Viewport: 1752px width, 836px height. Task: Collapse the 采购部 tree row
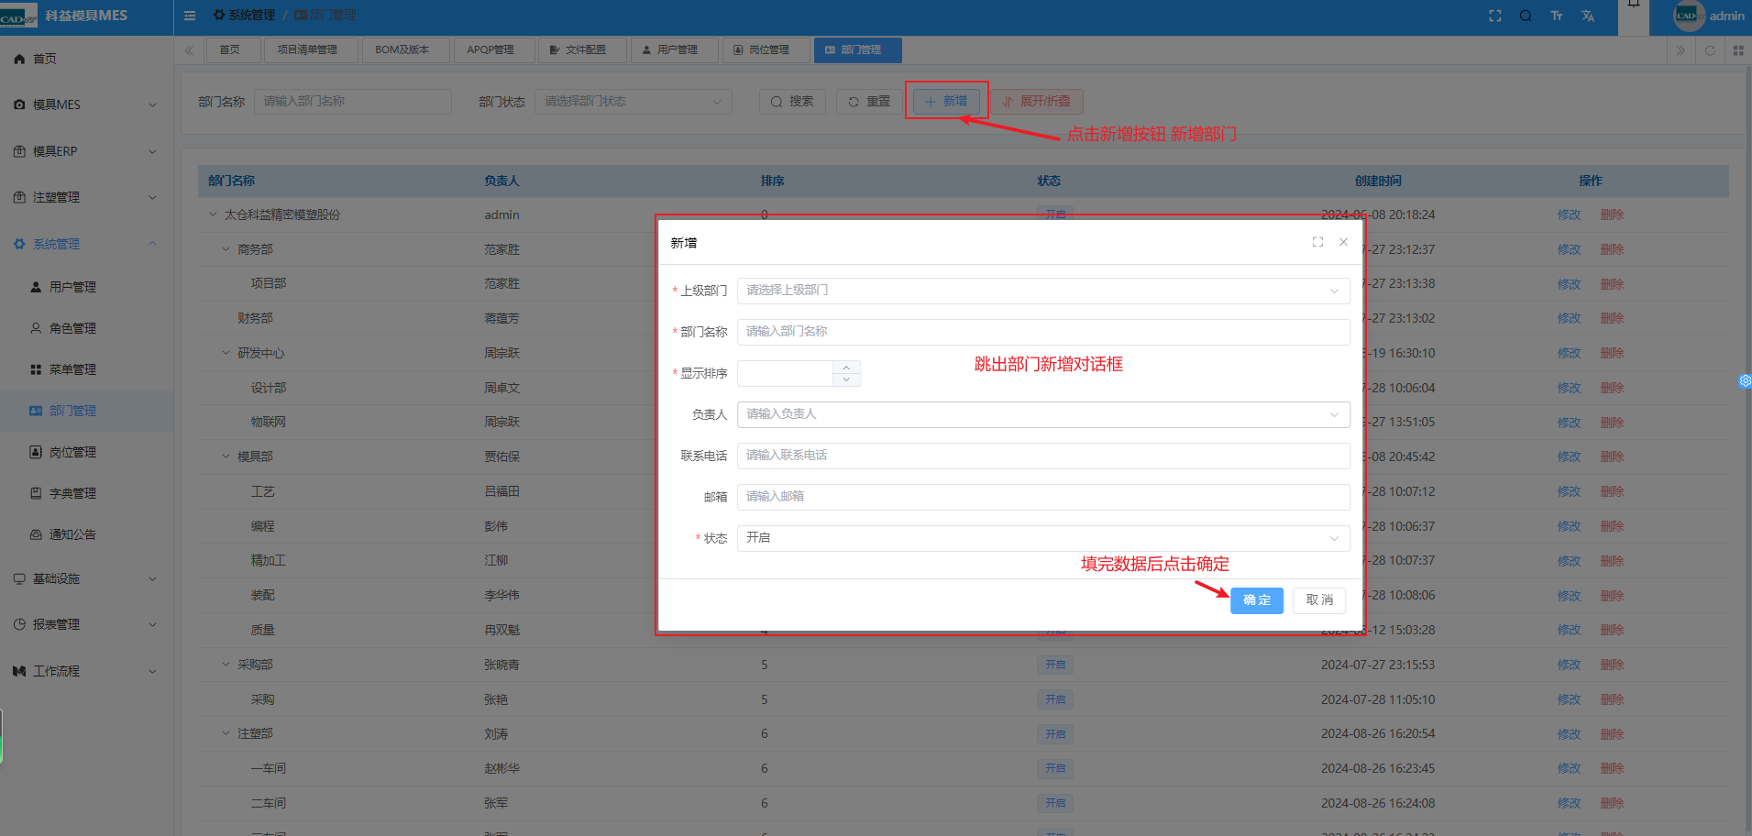coord(226,665)
